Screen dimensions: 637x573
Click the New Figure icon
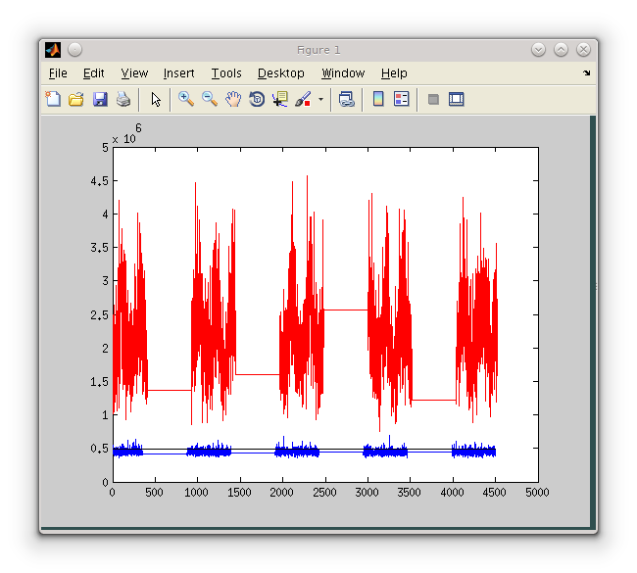click(x=53, y=99)
